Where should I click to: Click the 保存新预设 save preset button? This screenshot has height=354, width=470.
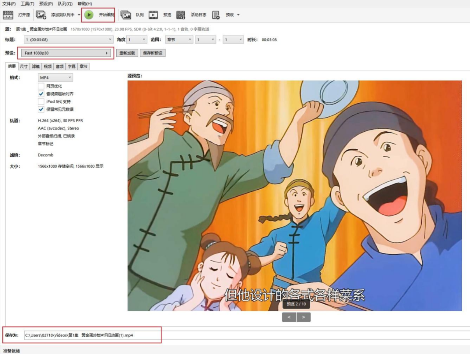click(153, 53)
